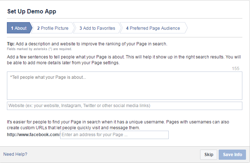Click the number 4 on the audience step
The height and width of the screenshot is (163, 250).
(x=127, y=28)
